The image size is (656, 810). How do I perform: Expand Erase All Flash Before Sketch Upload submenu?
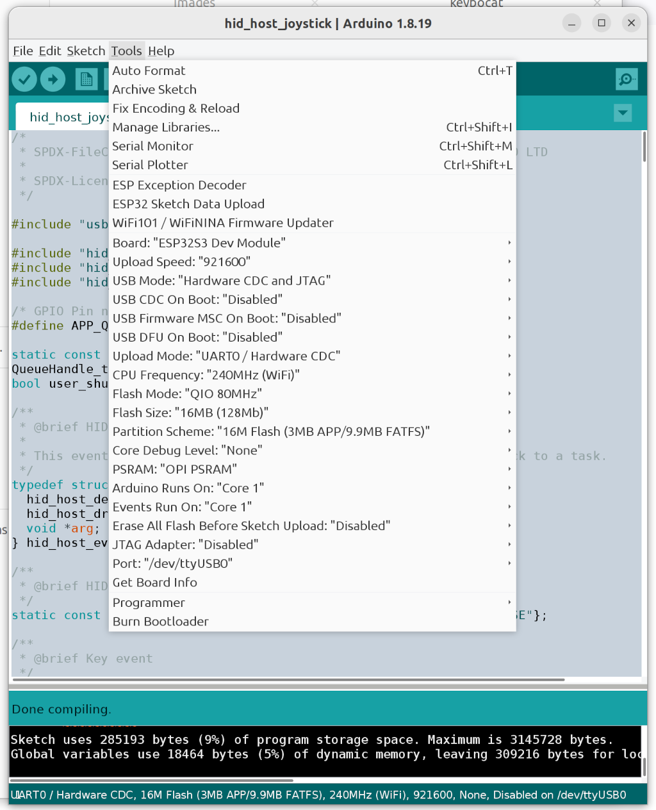click(x=313, y=525)
